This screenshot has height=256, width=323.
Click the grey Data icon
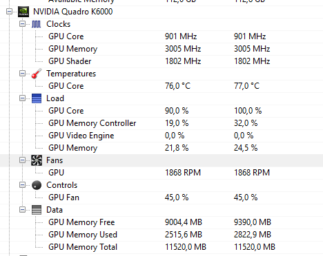tap(37, 210)
